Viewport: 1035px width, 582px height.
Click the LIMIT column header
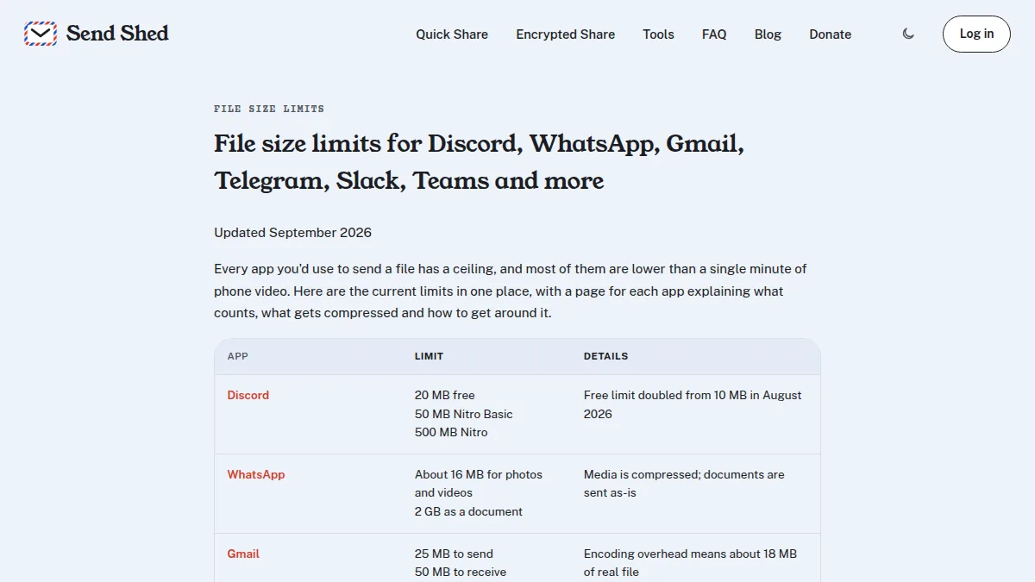pyautogui.click(x=429, y=356)
